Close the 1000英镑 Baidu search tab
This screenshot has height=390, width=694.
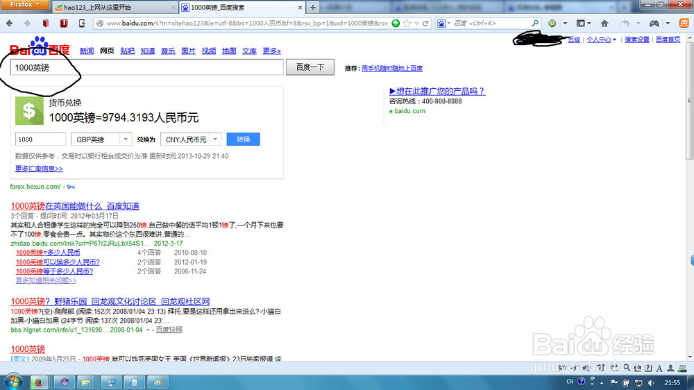pyautogui.click(x=300, y=8)
